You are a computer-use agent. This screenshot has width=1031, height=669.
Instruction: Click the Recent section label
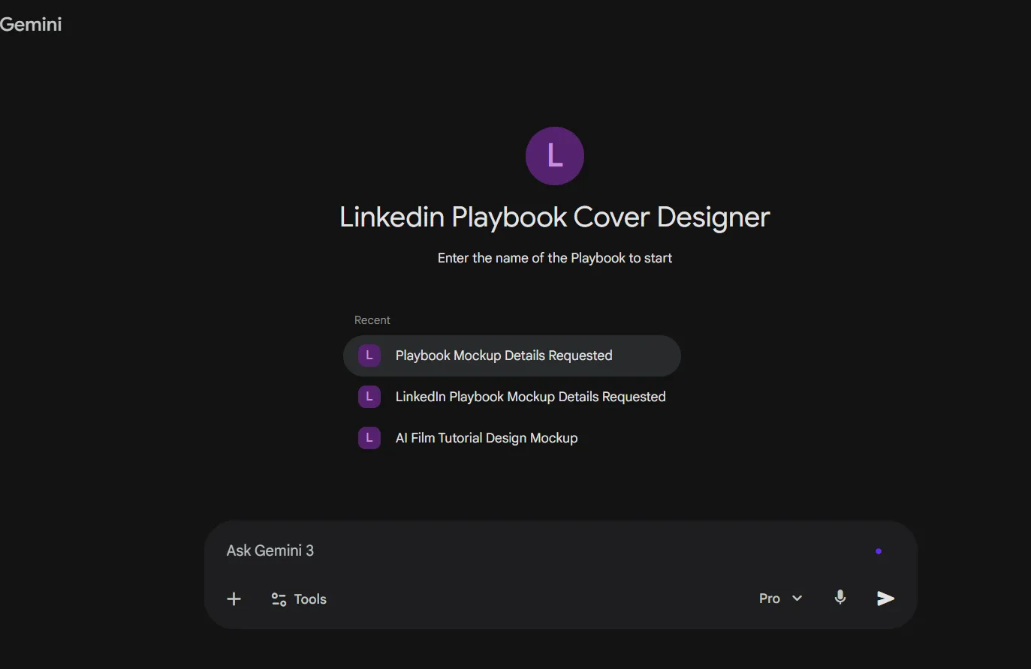point(372,320)
